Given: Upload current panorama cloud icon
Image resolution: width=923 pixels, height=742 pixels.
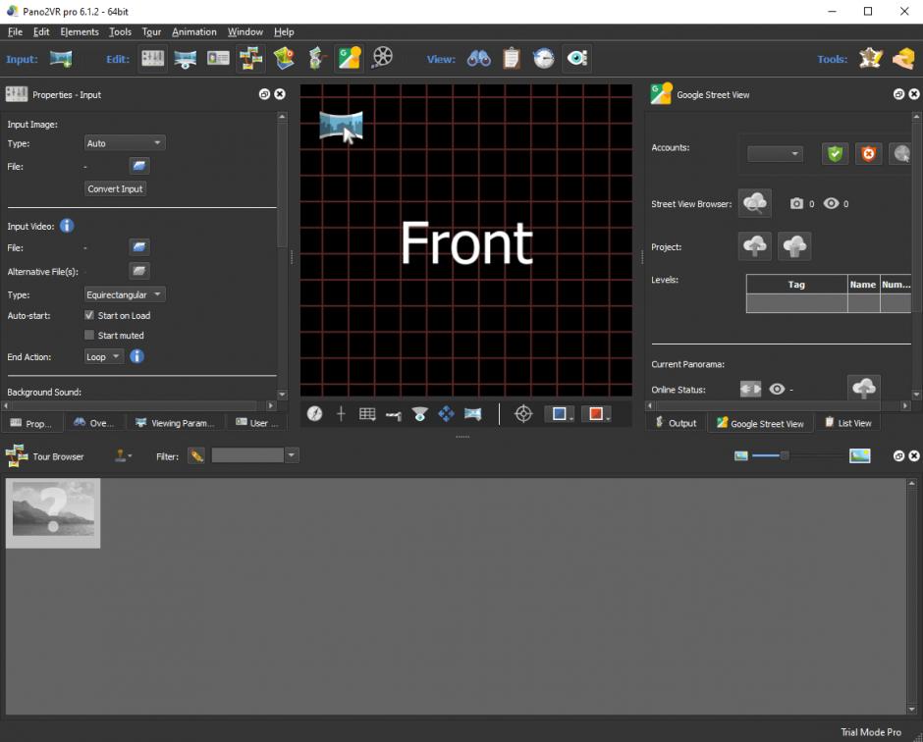Looking at the screenshot, I should pyautogui.click(x=863, y=389).
